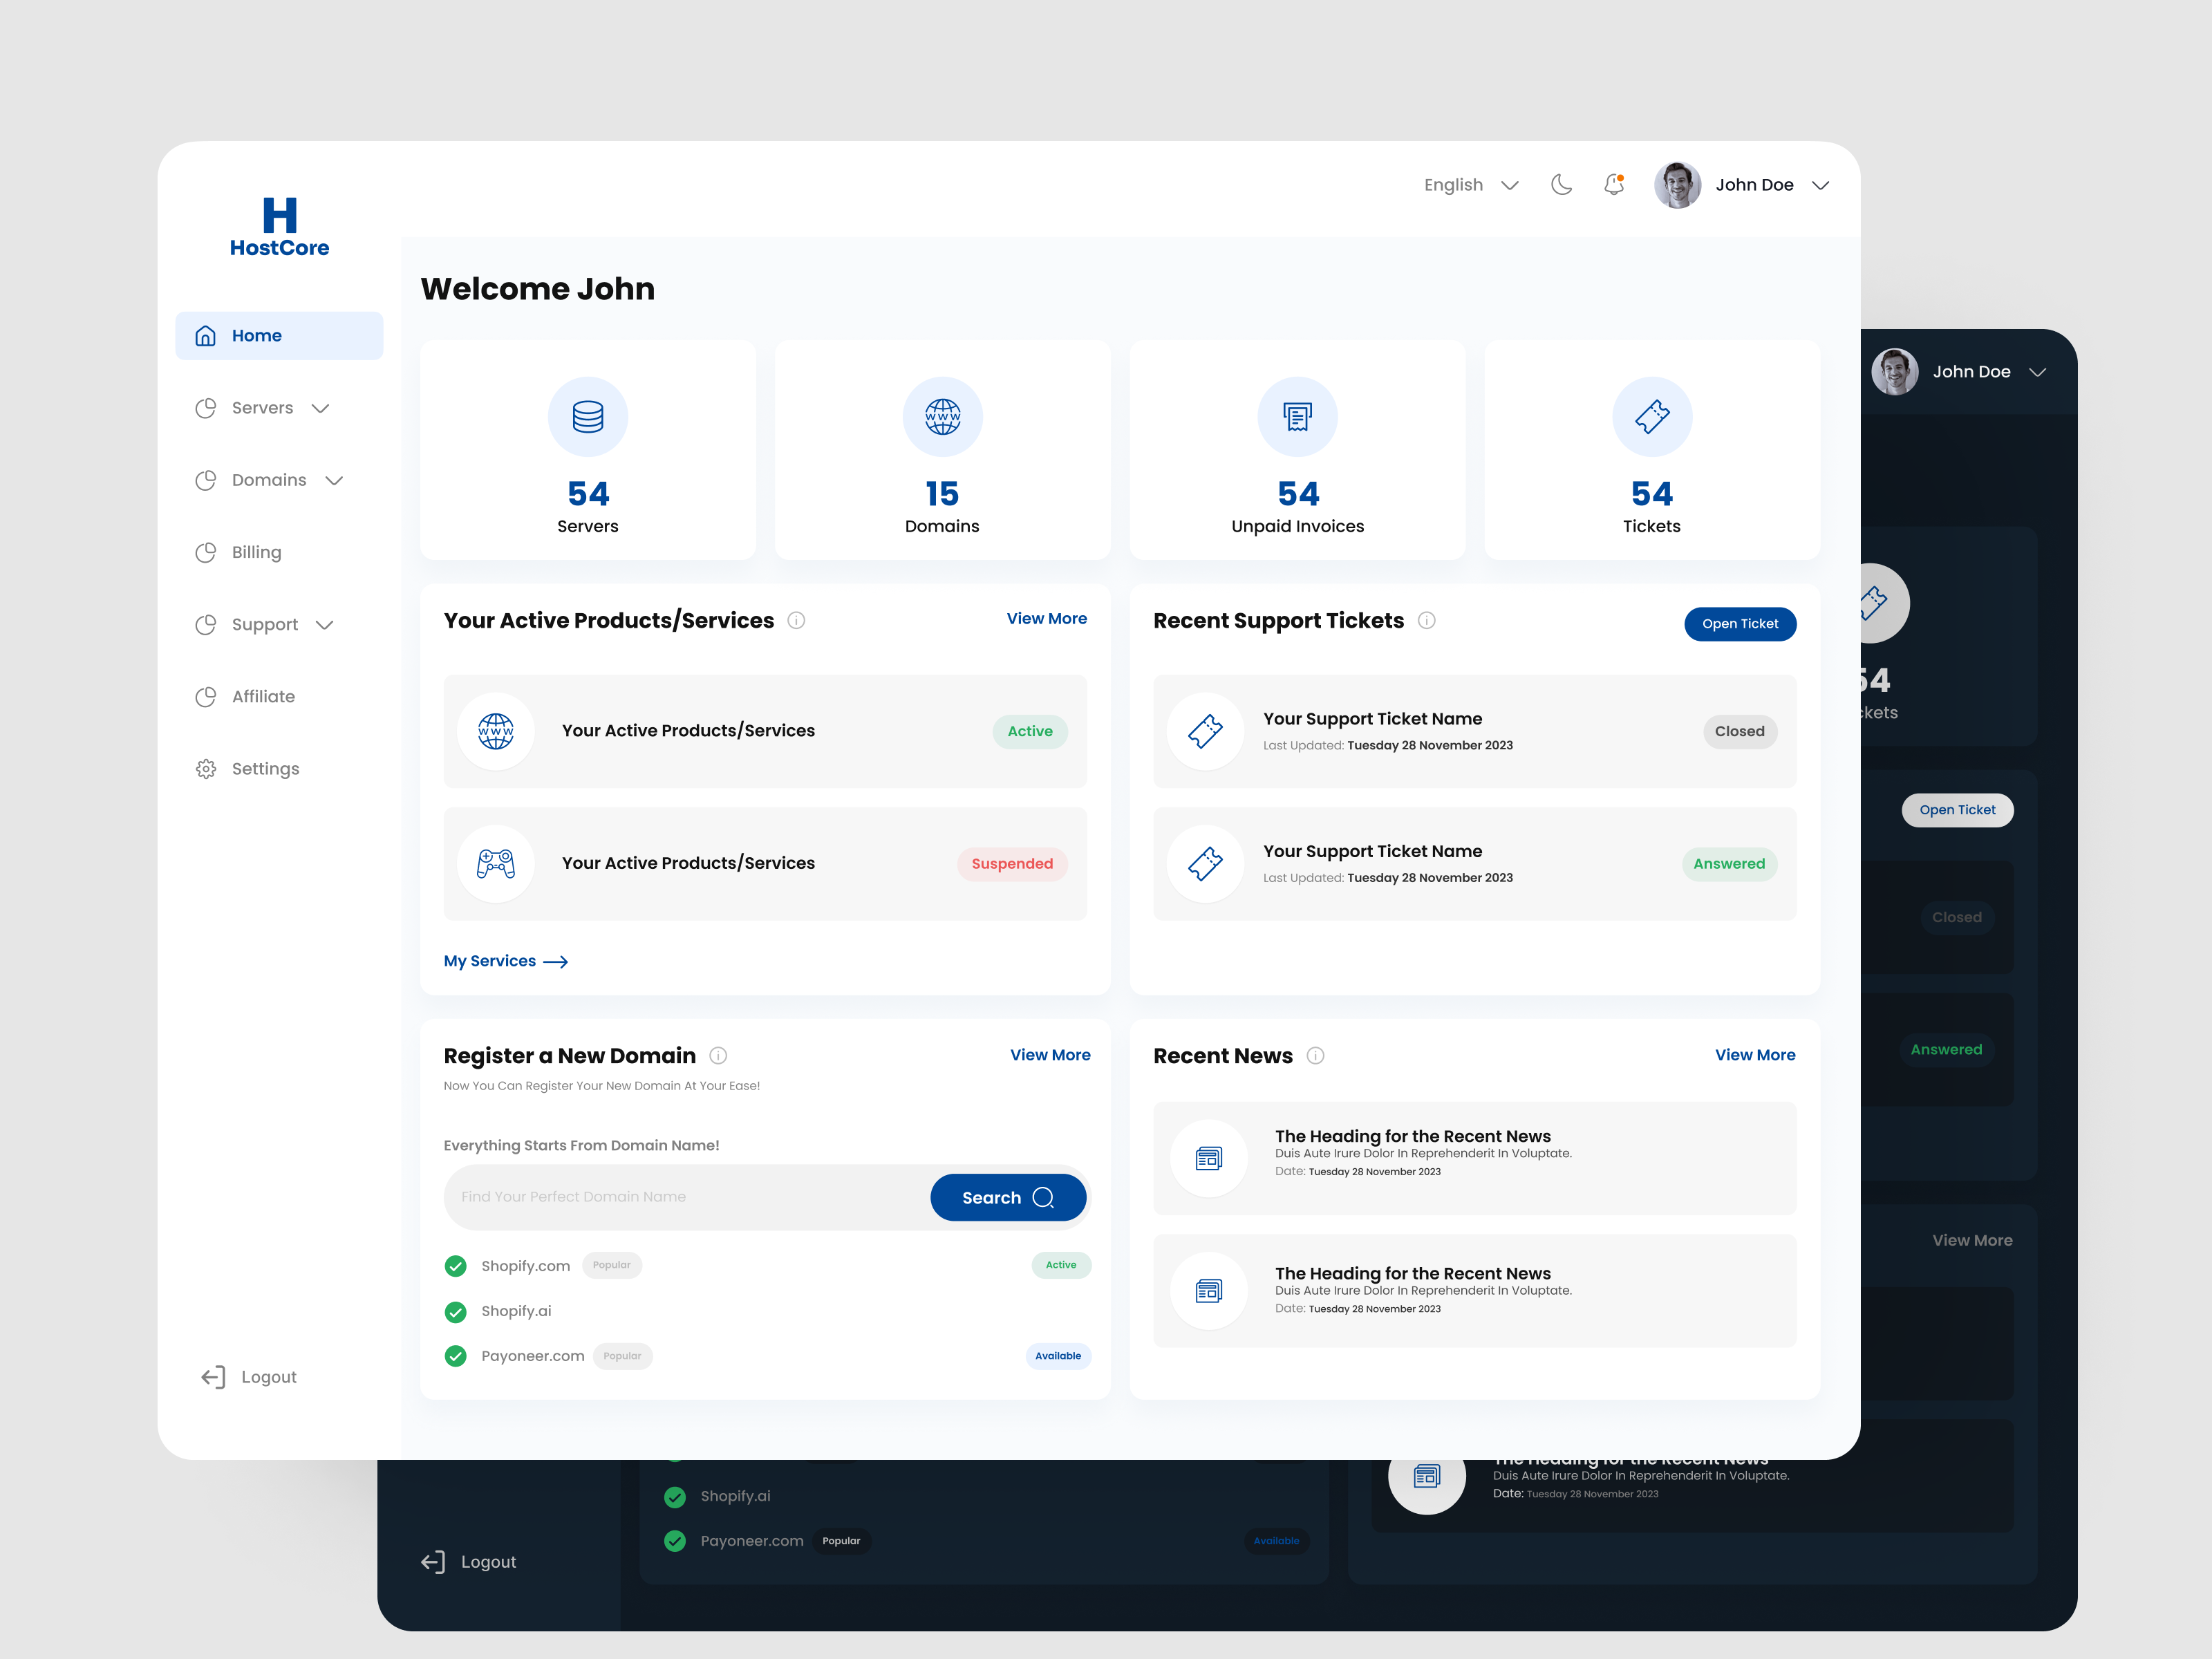Click the Find Your Perfect Domain Name field

(x=660, y=1196)
